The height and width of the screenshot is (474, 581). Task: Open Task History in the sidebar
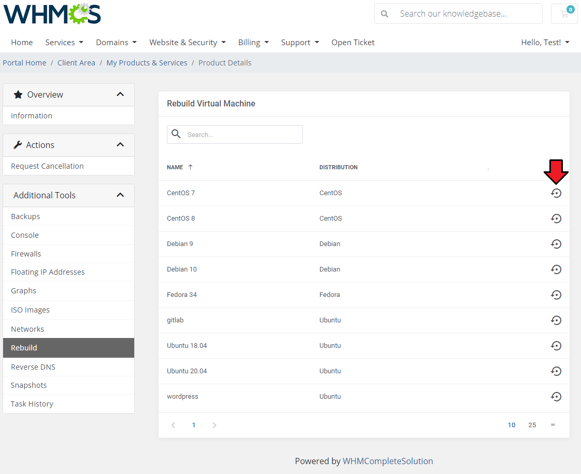point(68,404)
